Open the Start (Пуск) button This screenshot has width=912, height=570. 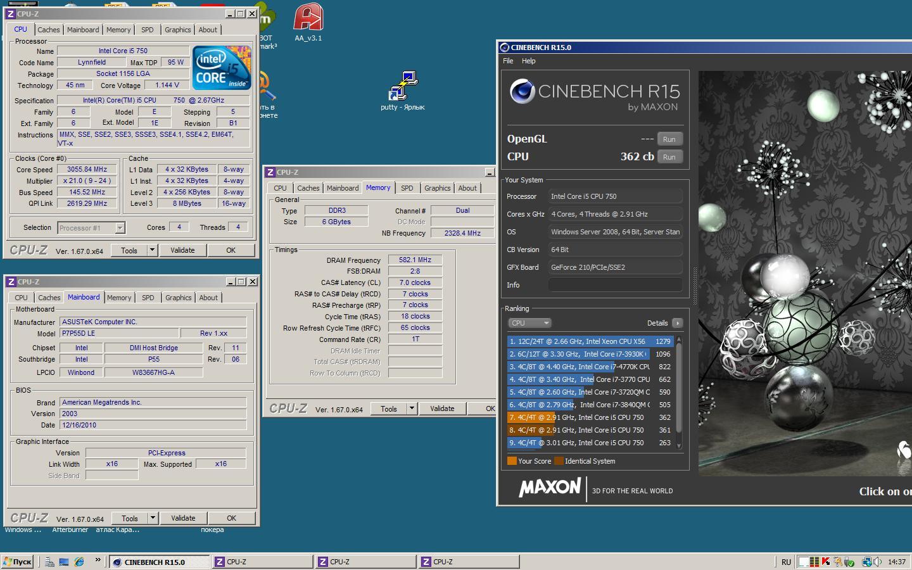17,562
